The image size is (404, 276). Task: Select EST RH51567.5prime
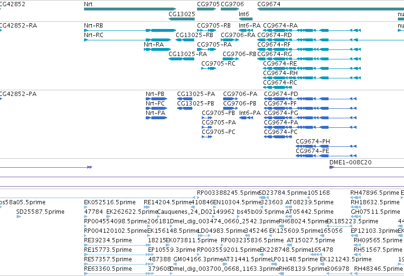tap(378, 250)
